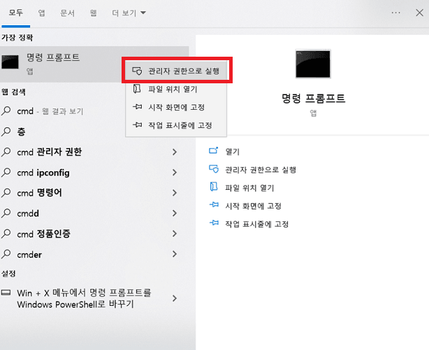Expand arrow for cmder
Viewport: 429px width, 350px height.
(x=175, y=254)
